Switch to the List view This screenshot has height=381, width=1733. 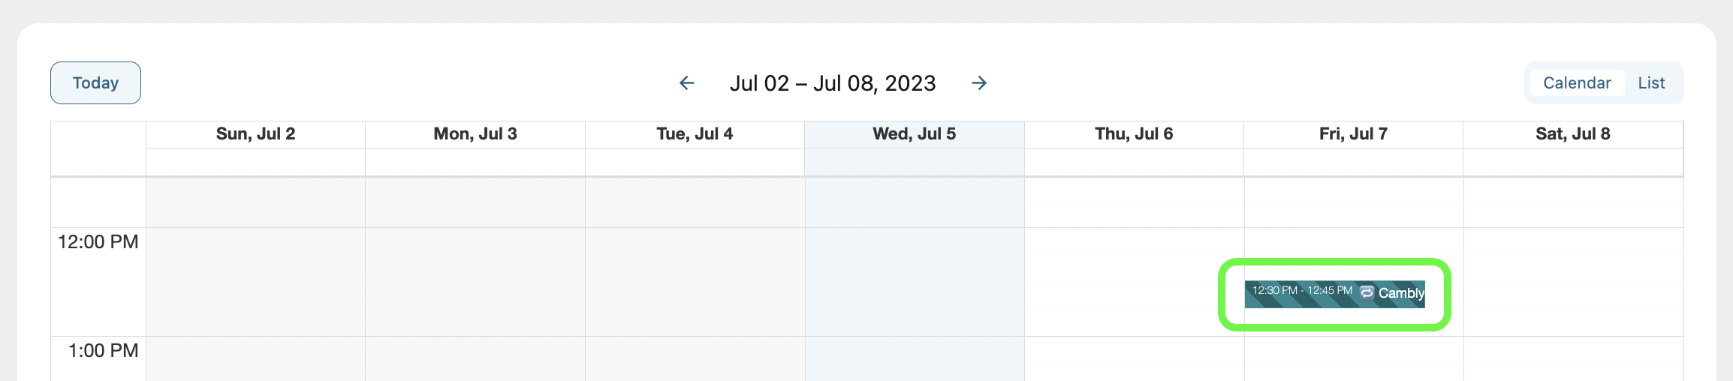[x=1651, y=83]
